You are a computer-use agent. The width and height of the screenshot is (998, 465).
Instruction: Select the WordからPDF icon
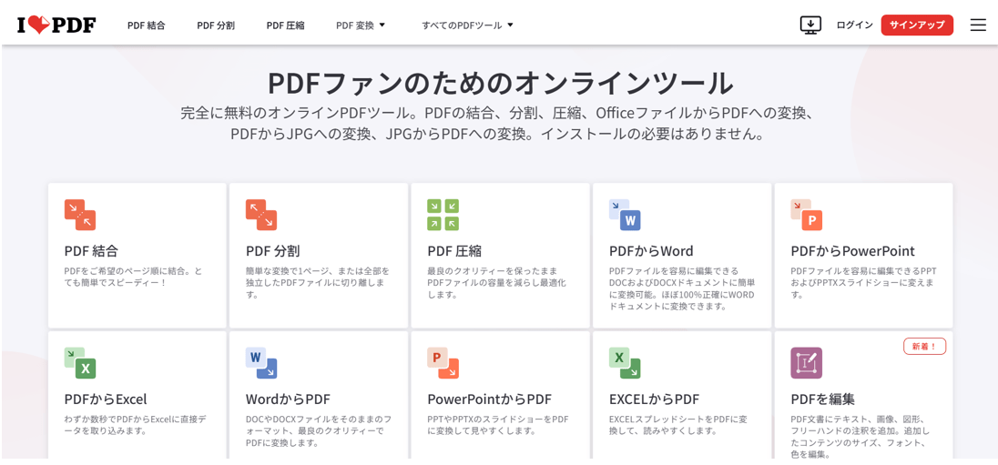pyautogui.click(x=261, y=363)
